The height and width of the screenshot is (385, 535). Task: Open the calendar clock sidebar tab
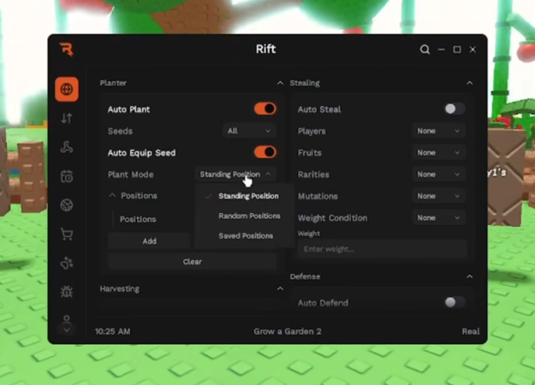point(67,176)
